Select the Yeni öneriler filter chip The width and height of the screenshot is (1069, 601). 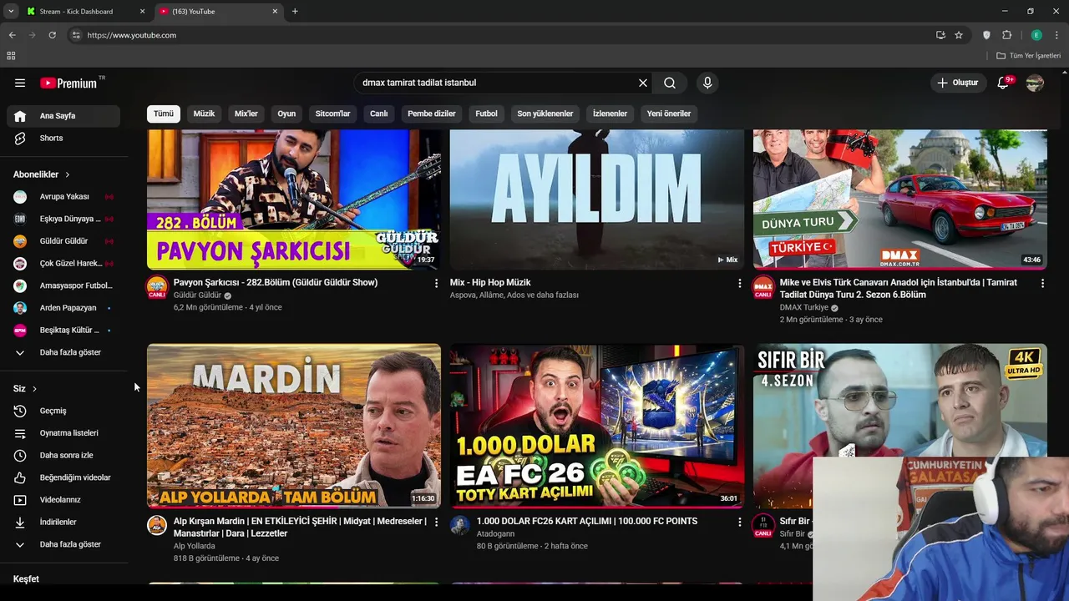[669, 114]
